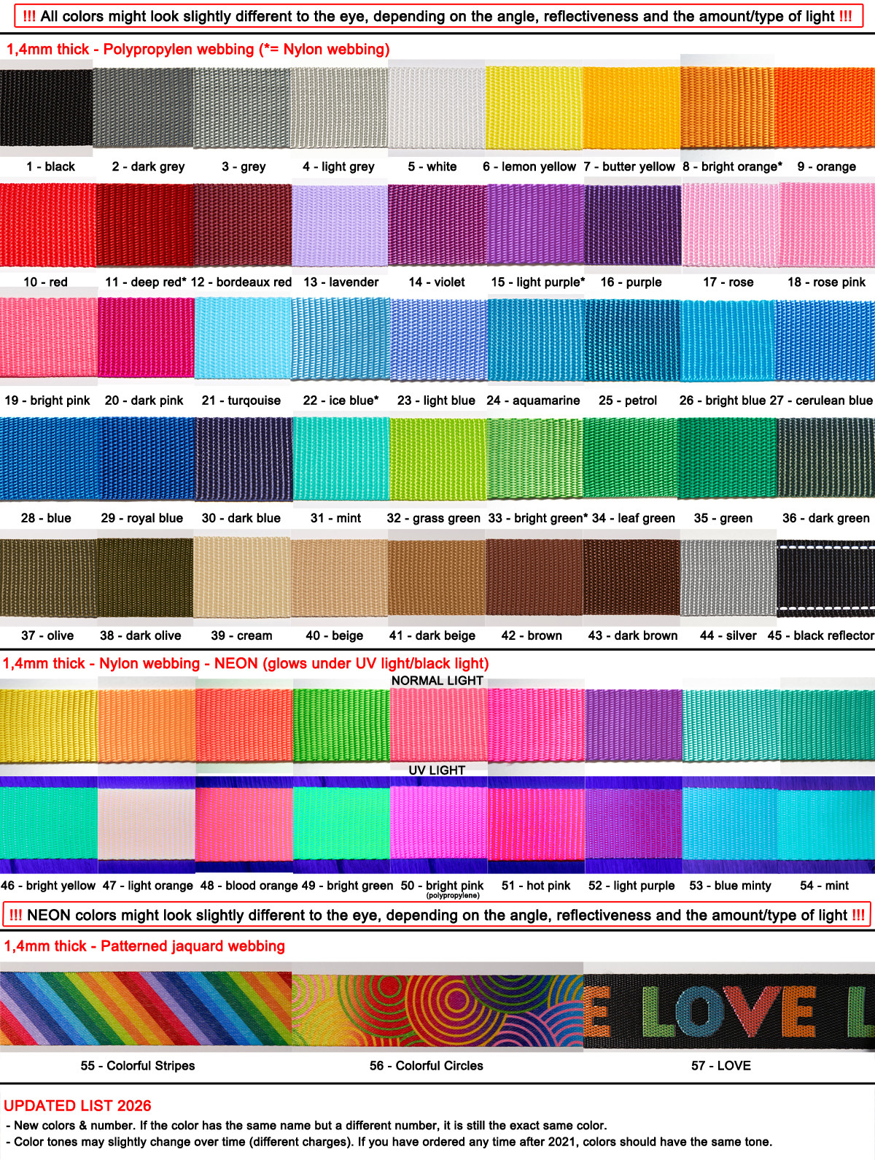Image resolution: width=875 pixels, height=1160 pixels.
Task: Click the '17 - rose' label
Action: click(x=728, y=282)
